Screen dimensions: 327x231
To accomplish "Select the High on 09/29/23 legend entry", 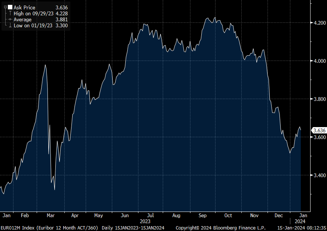I will pos(33,13).
